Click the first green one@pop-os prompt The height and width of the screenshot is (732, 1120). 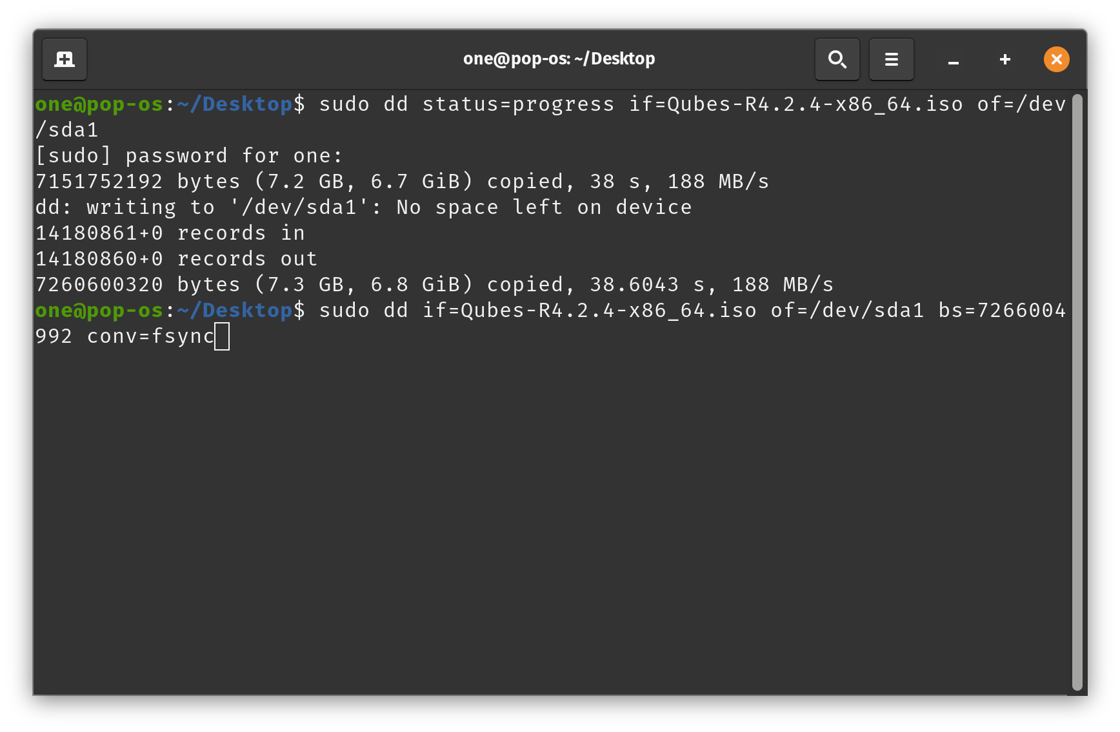(x=99, y=104)
